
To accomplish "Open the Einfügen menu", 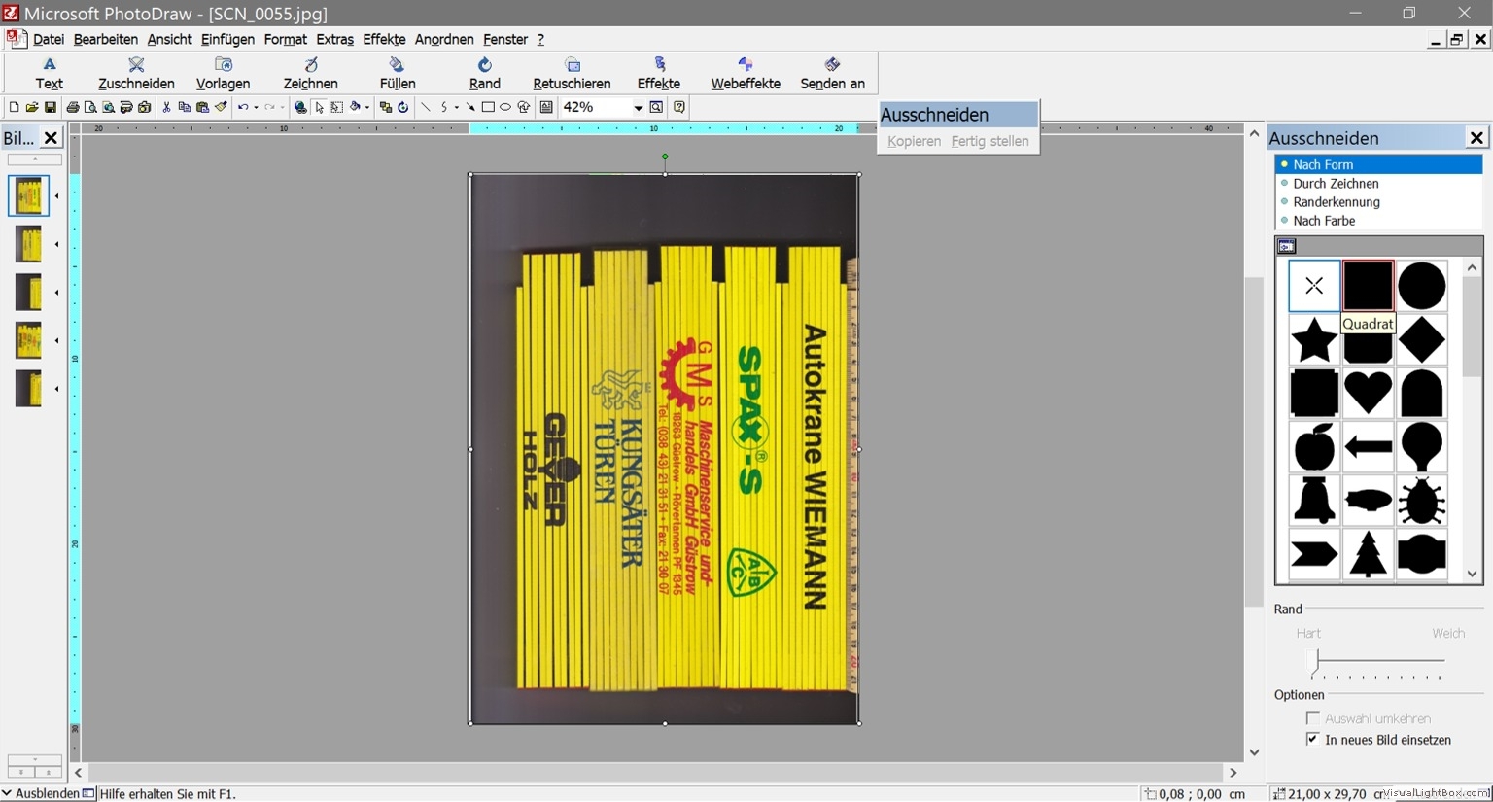I will click(x=227, y=39).
